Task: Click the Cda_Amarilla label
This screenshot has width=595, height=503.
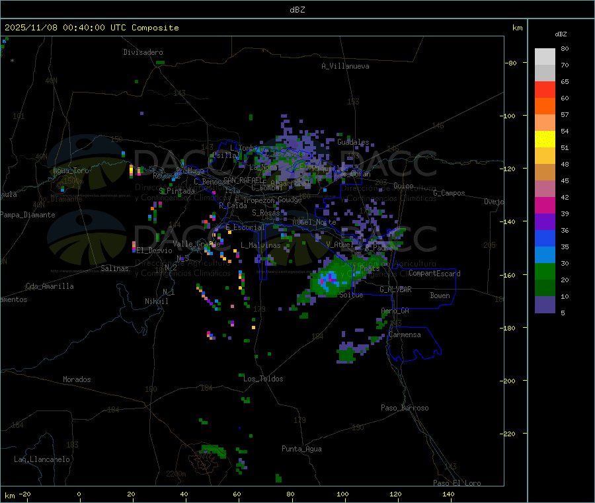Action: pos(50,286)
